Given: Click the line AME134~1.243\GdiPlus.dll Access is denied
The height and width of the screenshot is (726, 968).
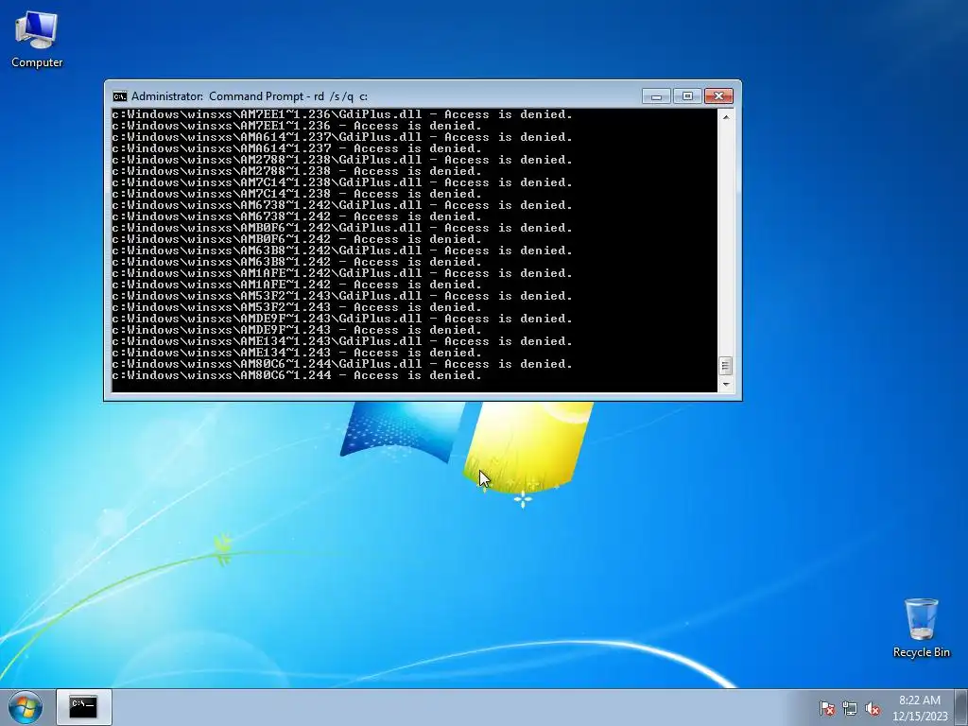Looking at the screenshot, I should click(x=342, y=341).
